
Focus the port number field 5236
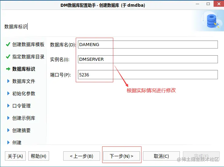(x=148, y=75)
